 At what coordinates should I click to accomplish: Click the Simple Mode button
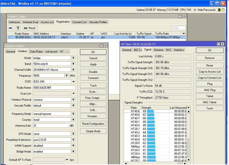click(x=93, y=131)
